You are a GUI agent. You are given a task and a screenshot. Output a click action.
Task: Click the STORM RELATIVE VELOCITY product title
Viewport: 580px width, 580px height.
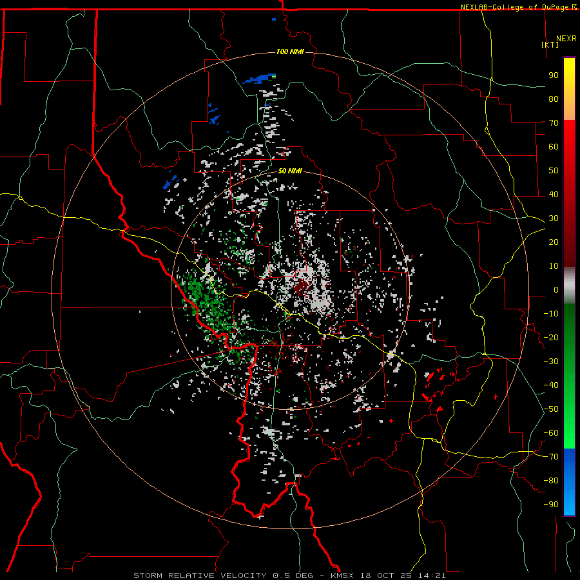point(200,575)
